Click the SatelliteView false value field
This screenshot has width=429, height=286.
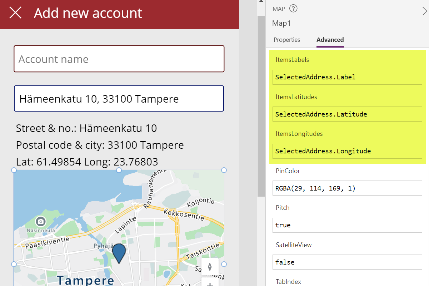point(347,262)
